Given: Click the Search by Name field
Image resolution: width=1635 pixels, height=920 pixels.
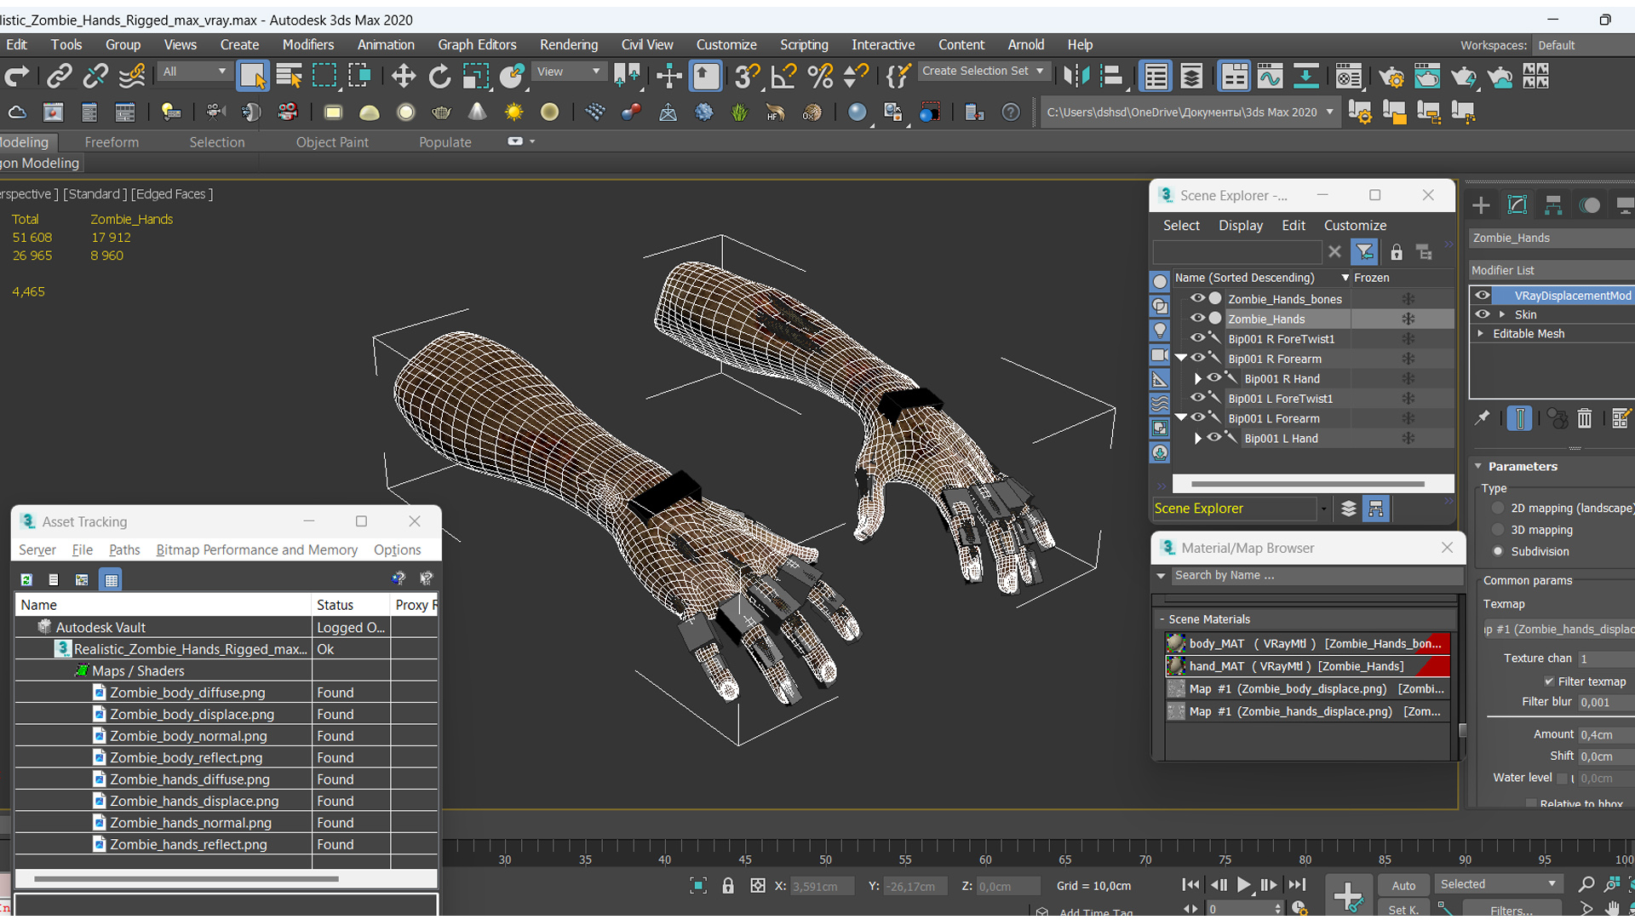Looking at the screenshot, I should [x=1316, y=575].
